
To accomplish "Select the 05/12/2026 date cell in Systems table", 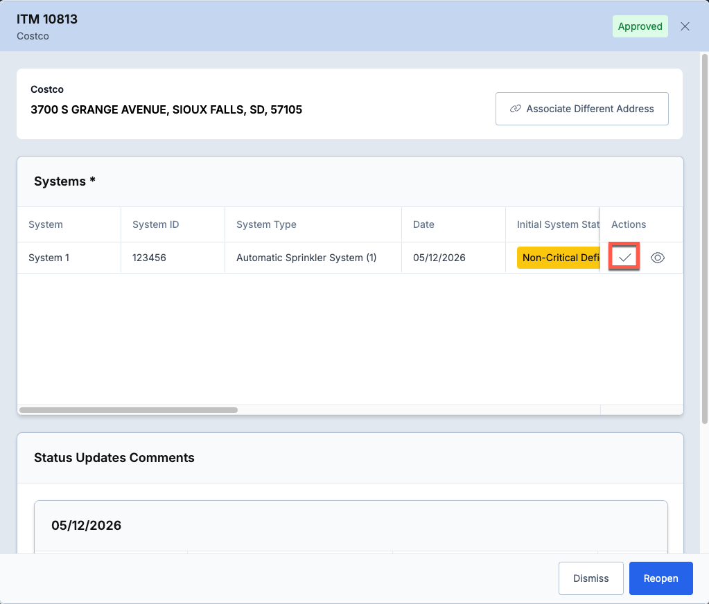I will coord(453,258).
